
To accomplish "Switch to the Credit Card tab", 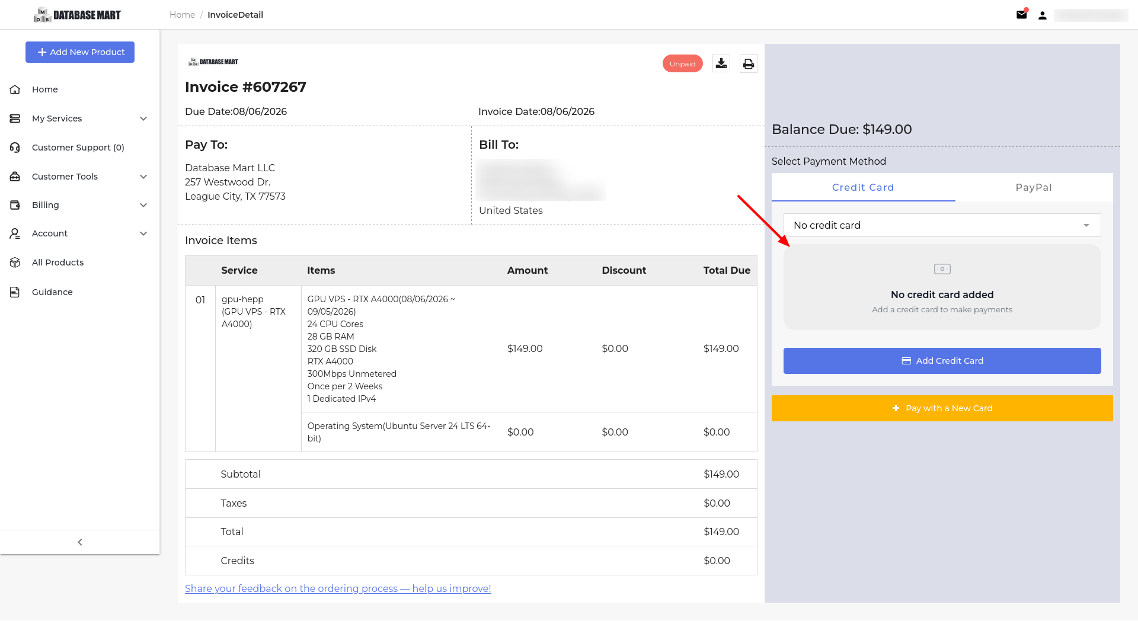I will pos(863,187).
